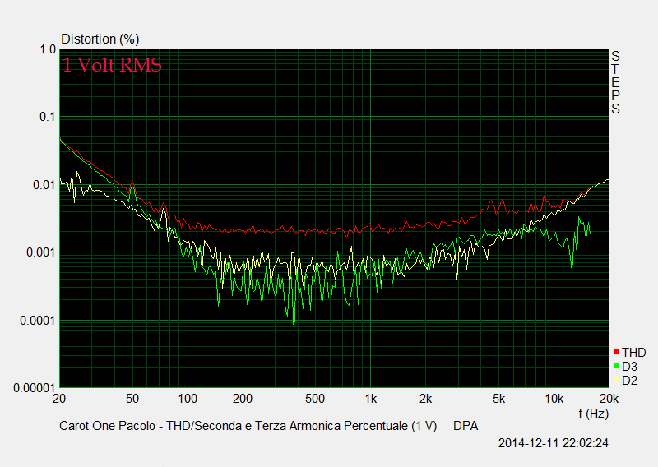Click the 5k frequency tick label
The height and width of the screenshot is (467, 658).
pyautogui.click(x=498, y=399)
